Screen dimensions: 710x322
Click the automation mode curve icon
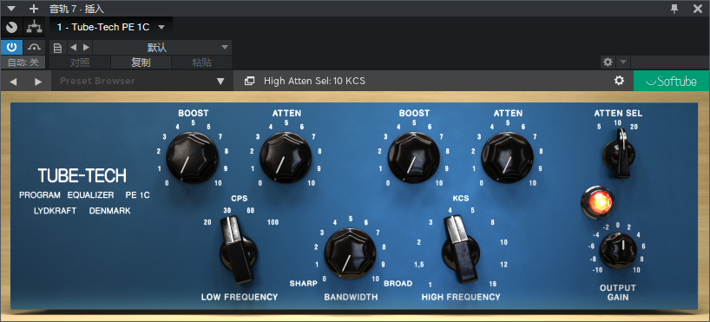(35, 47)
